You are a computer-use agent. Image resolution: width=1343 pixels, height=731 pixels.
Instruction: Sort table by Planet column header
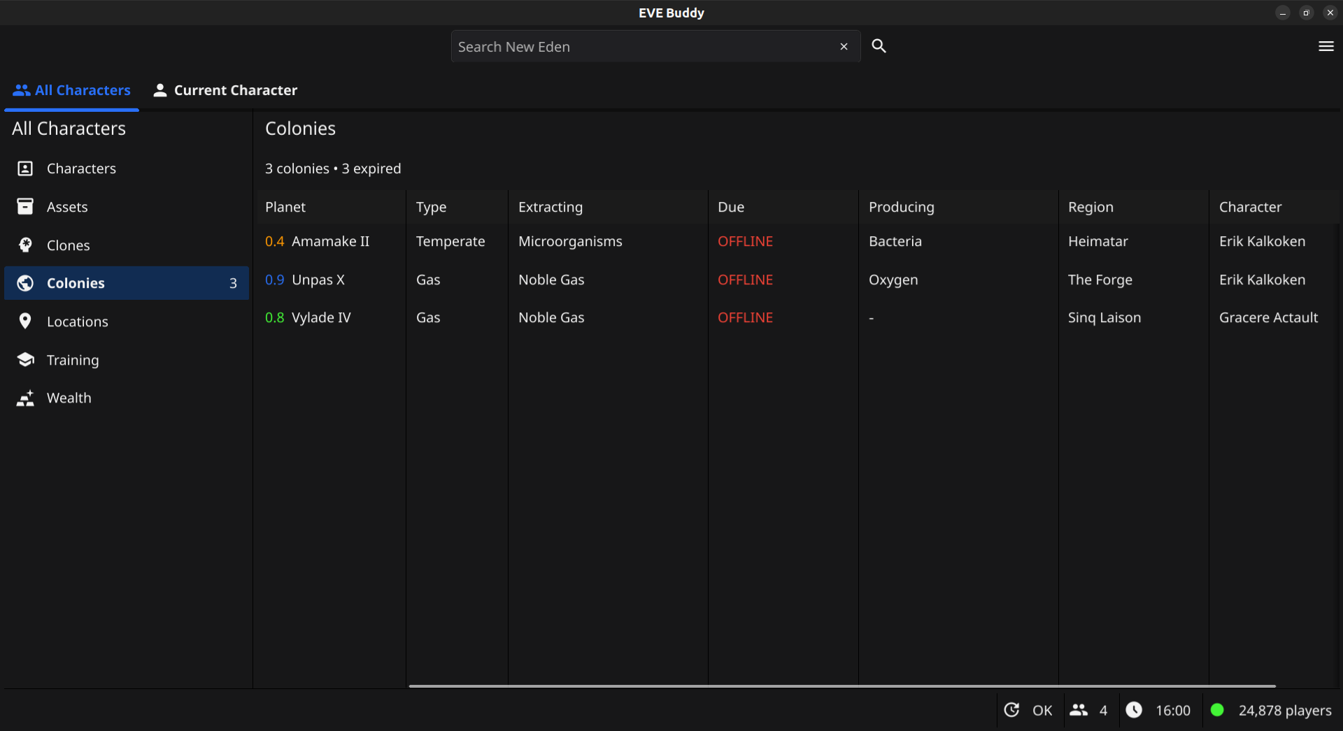[285, 207]
